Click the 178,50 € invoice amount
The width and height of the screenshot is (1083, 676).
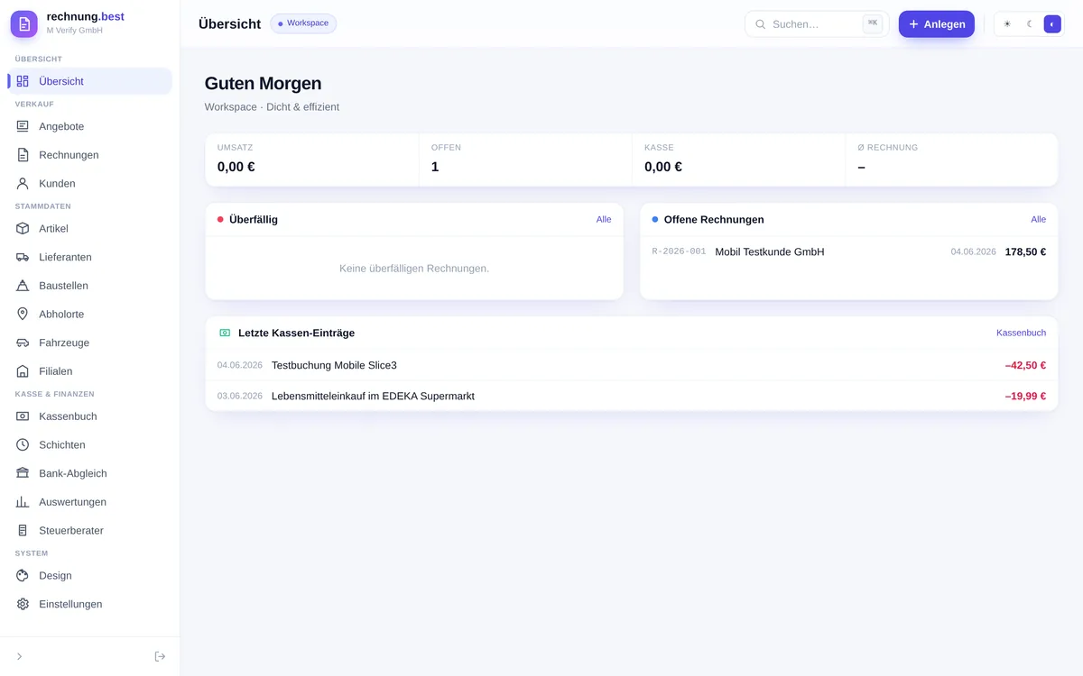click(1025, 251)
